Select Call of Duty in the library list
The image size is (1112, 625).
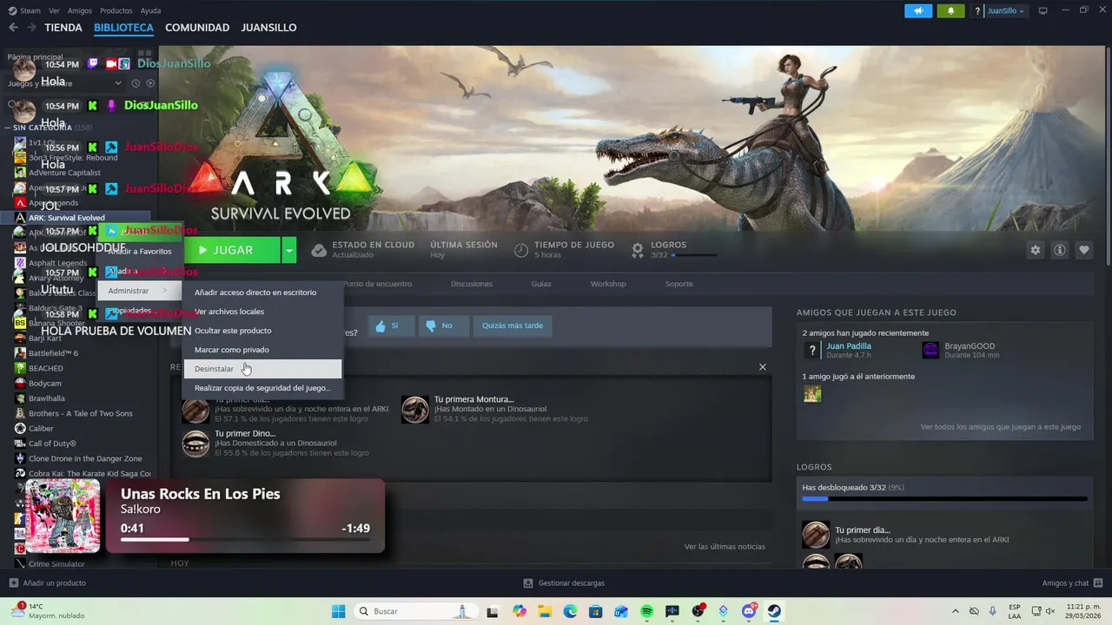(x=52, y=444)
